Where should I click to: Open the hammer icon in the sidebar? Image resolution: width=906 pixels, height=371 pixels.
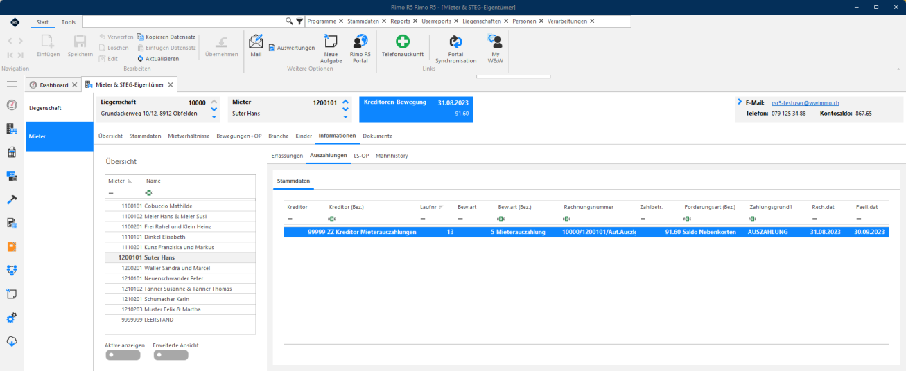[x=11, y=199]
